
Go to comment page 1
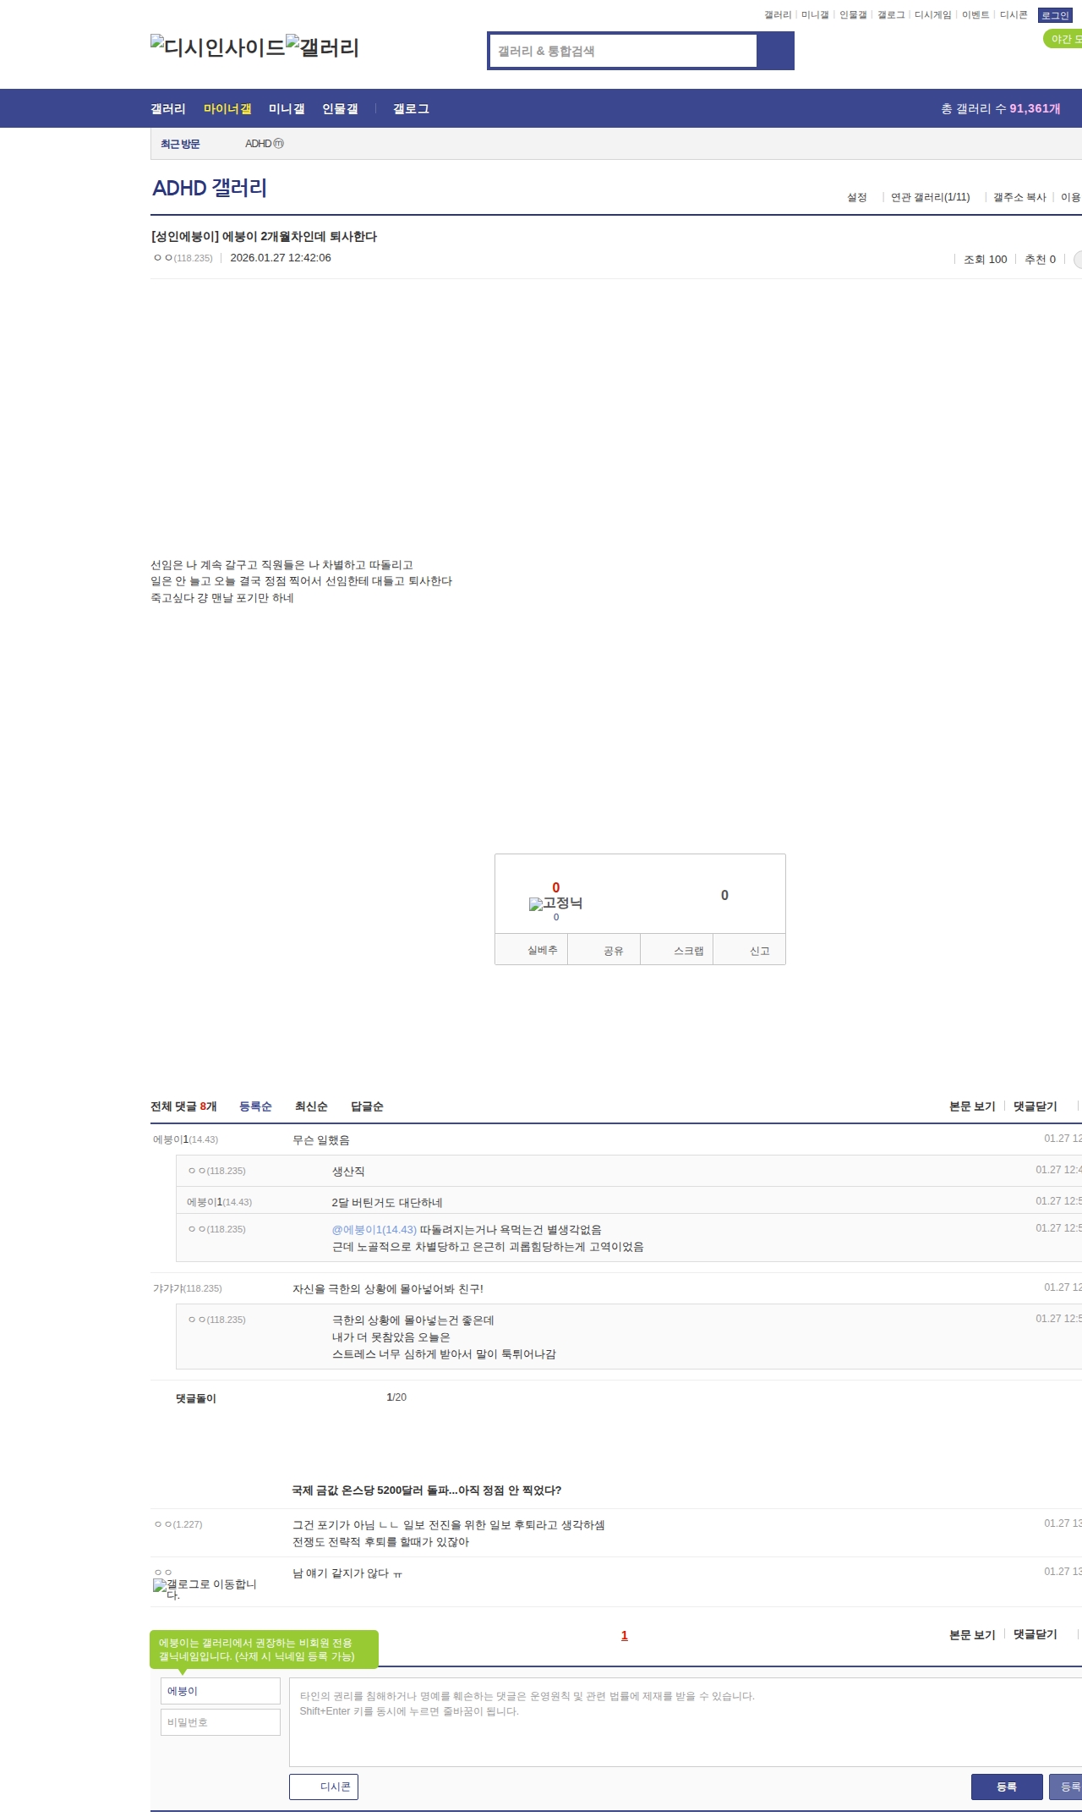point(625,1635)
